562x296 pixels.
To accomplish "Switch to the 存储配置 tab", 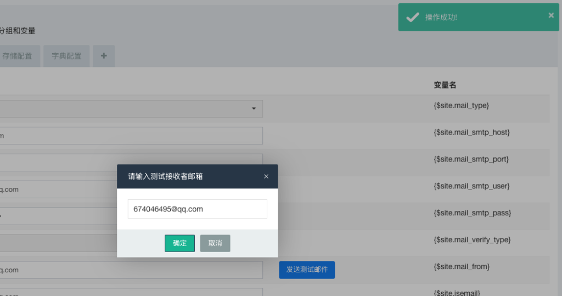I will coord(18,56).
